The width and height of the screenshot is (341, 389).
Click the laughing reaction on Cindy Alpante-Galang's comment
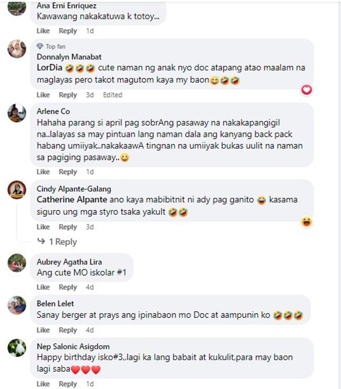coord(306,222)
